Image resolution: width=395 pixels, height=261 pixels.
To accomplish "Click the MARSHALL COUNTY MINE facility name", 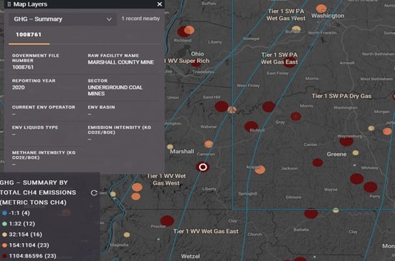I will 121,62.
